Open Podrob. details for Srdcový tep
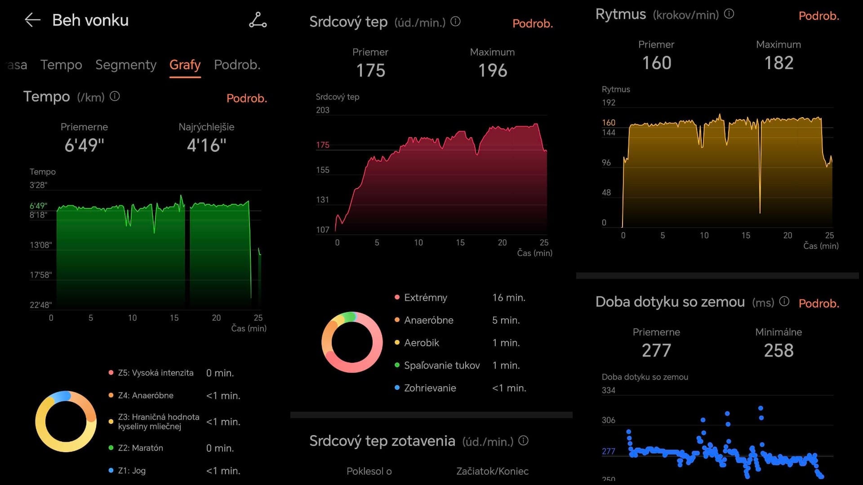 coord(532,23)
